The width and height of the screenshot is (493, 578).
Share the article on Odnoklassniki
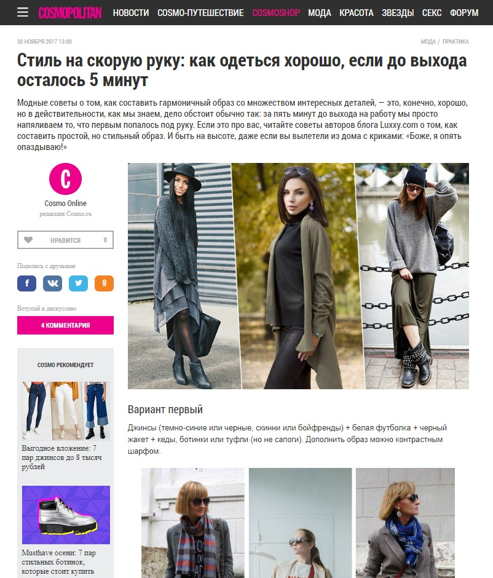pyautogui.click(x=105, y=283)
